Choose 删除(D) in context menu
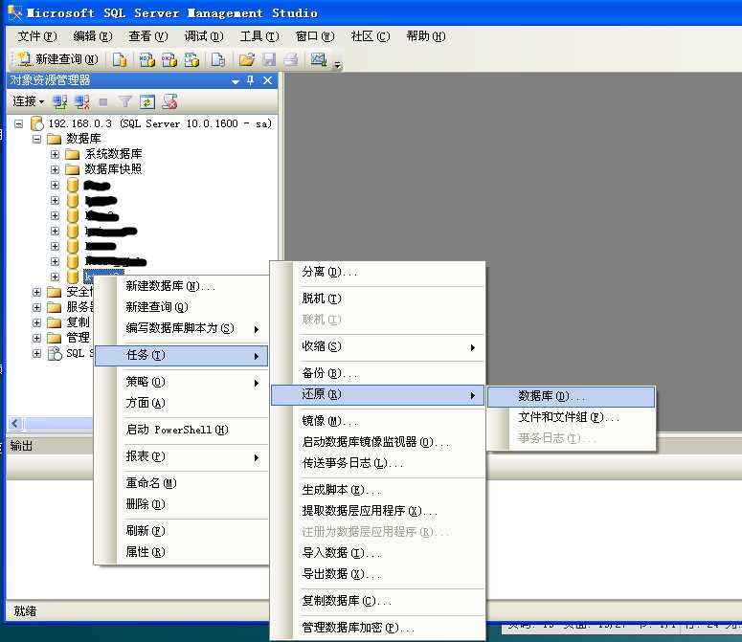 coord(181,504)
